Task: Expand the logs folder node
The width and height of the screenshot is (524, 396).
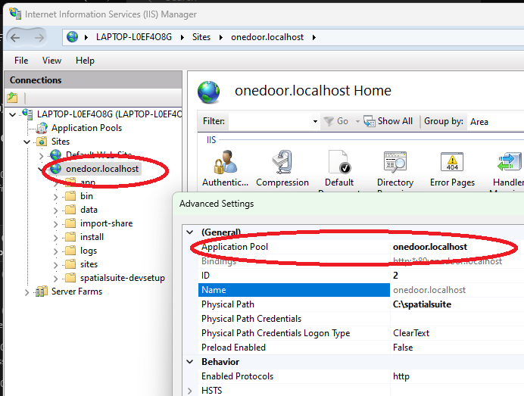Action: point(56,251)
